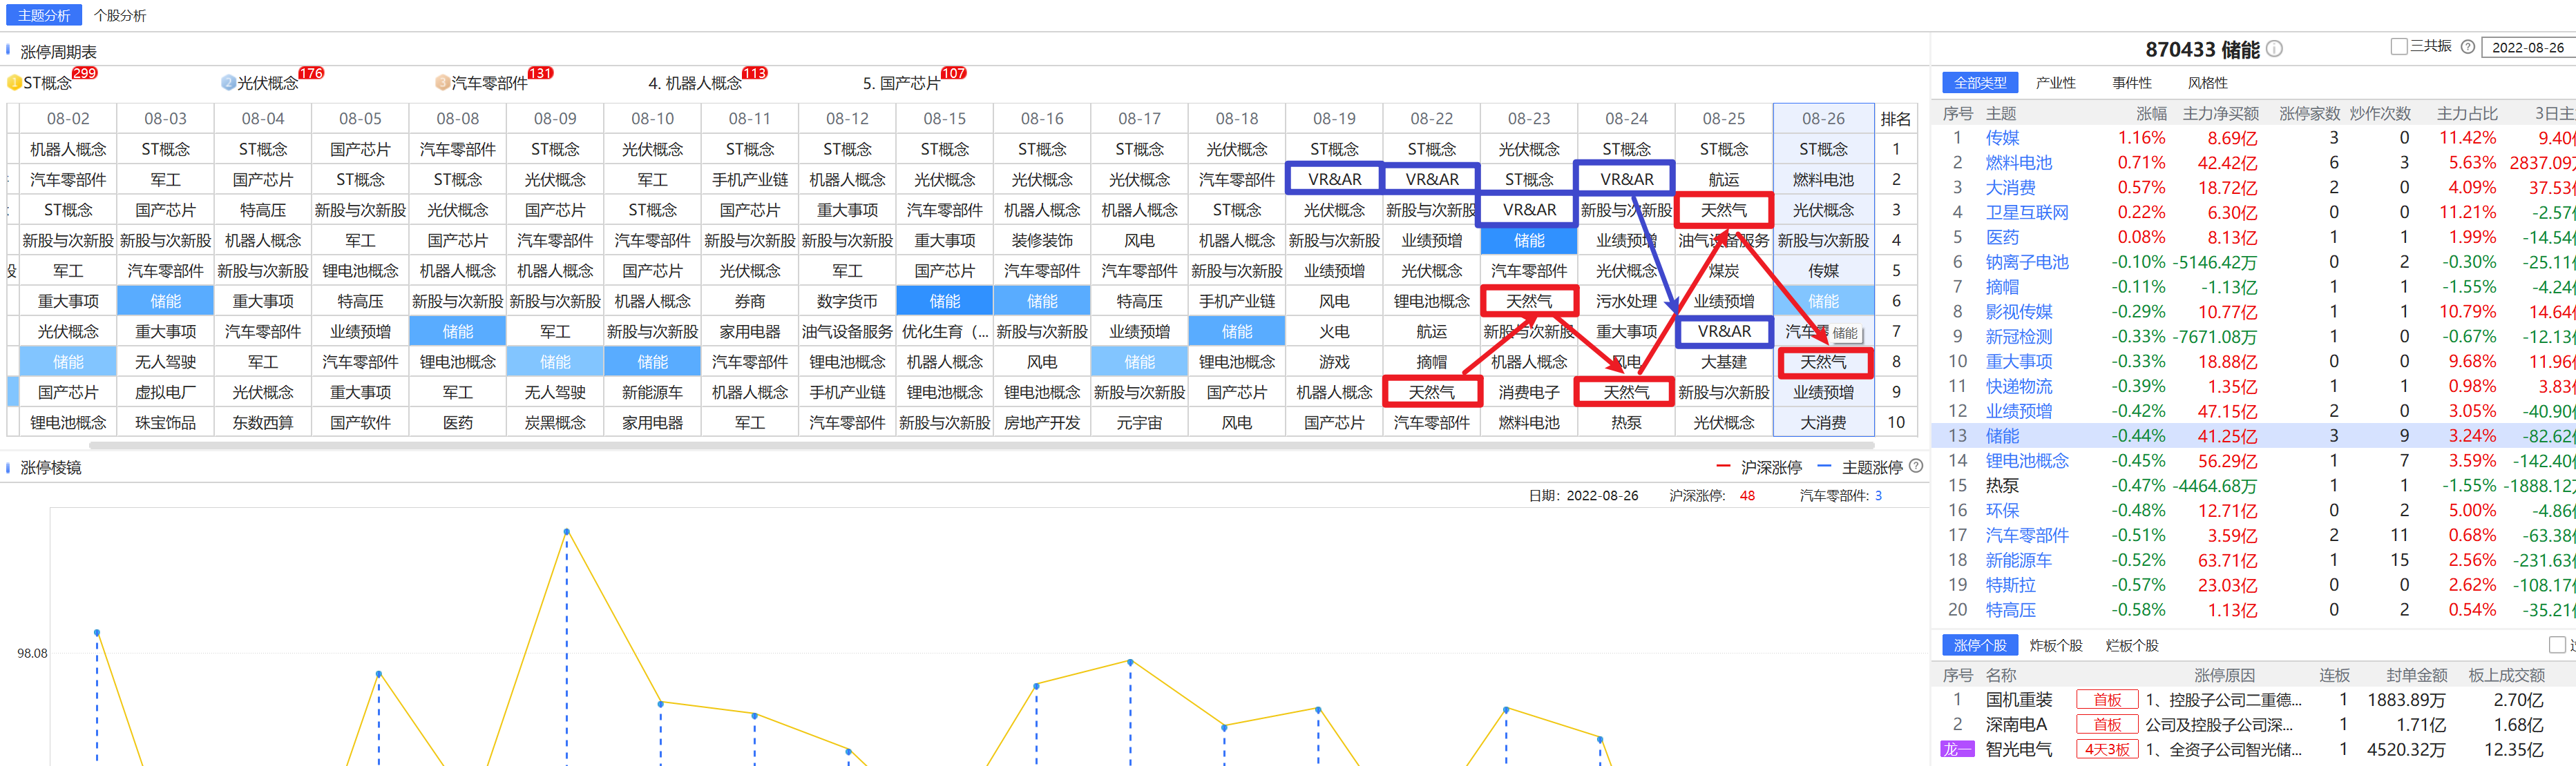Tick the 三共振 checkbox
The image size is (2576, 766).
pos(2398,47)
